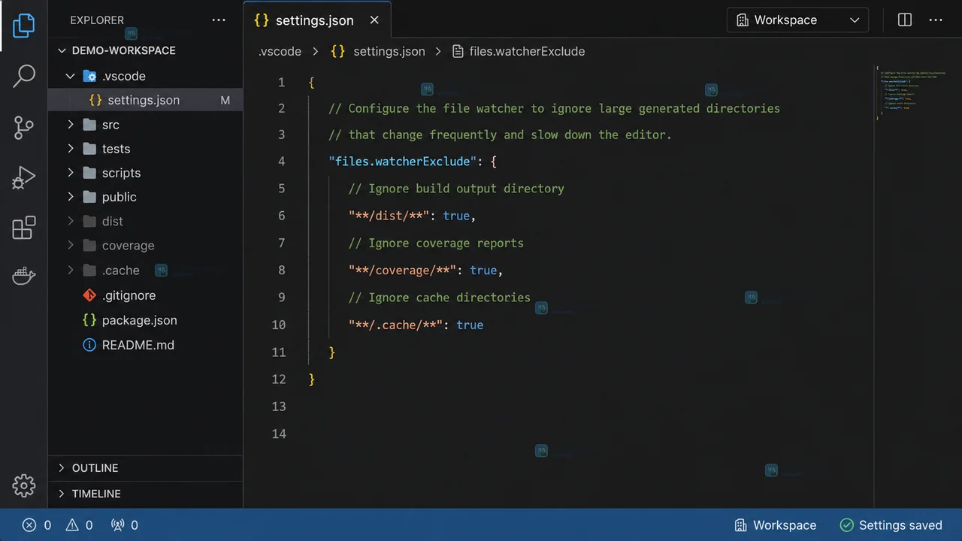The height and width of the screenshot is (541, 962).
Task: Click the 'Ignore coverage reports' comment
Action: (x=436, y=243)
